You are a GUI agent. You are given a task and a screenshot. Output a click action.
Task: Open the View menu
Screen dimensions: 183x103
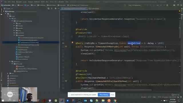tap(13, 2)
